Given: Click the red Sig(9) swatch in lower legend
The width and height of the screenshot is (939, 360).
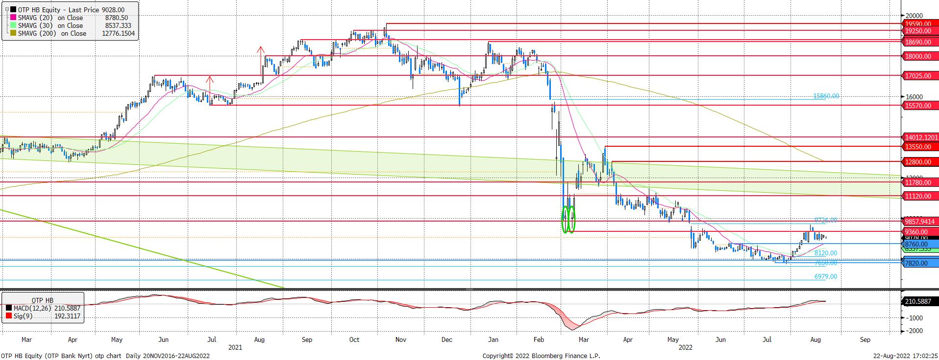Looking at the screenshot, I should (x=8, y=316).
